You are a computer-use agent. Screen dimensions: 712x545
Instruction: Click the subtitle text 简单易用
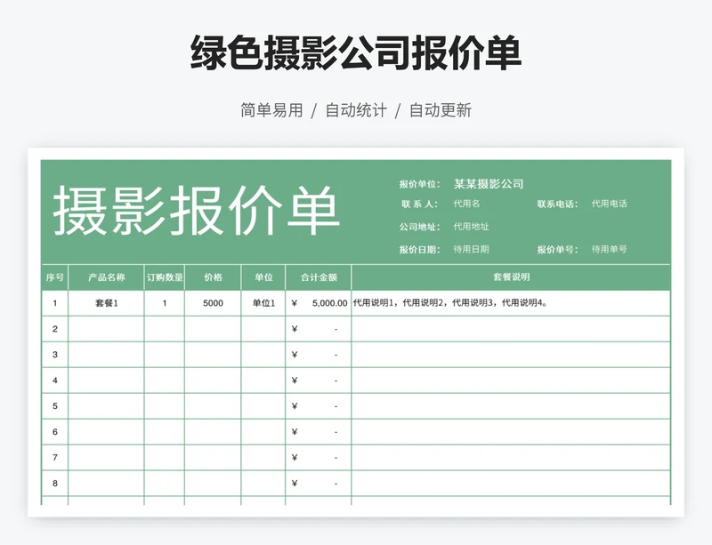(271, 110)
